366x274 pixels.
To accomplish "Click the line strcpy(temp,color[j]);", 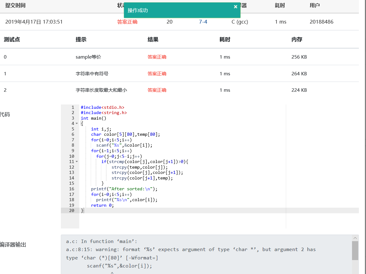I will [140, 167].
